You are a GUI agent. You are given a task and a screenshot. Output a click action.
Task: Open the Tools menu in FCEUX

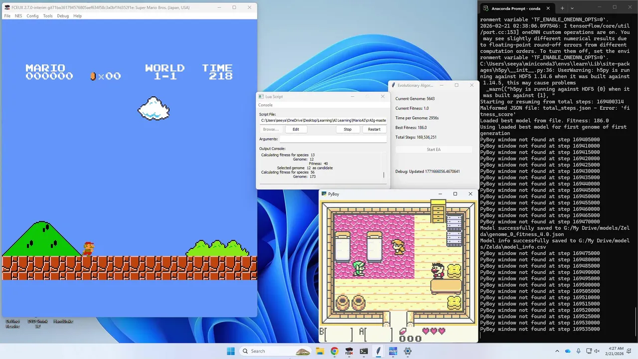coord(48,16)
